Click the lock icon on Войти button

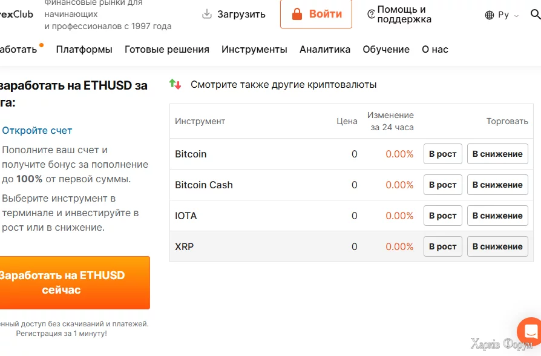pos(297,14)
